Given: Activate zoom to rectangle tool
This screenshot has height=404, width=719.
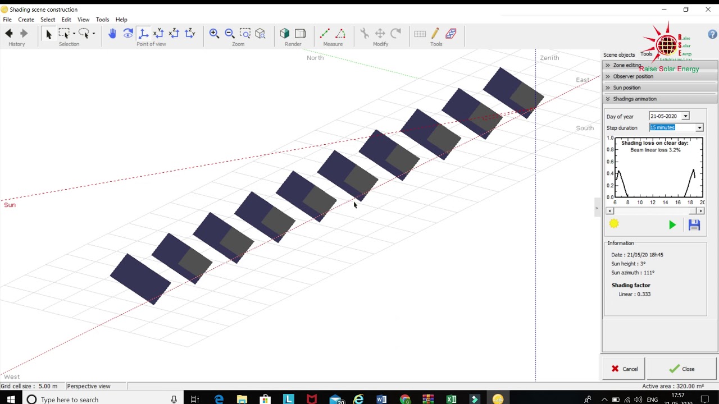Looking at the screenshot, I should (245, 34).
